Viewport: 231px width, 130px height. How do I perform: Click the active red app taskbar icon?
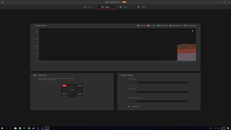point(47,128)
